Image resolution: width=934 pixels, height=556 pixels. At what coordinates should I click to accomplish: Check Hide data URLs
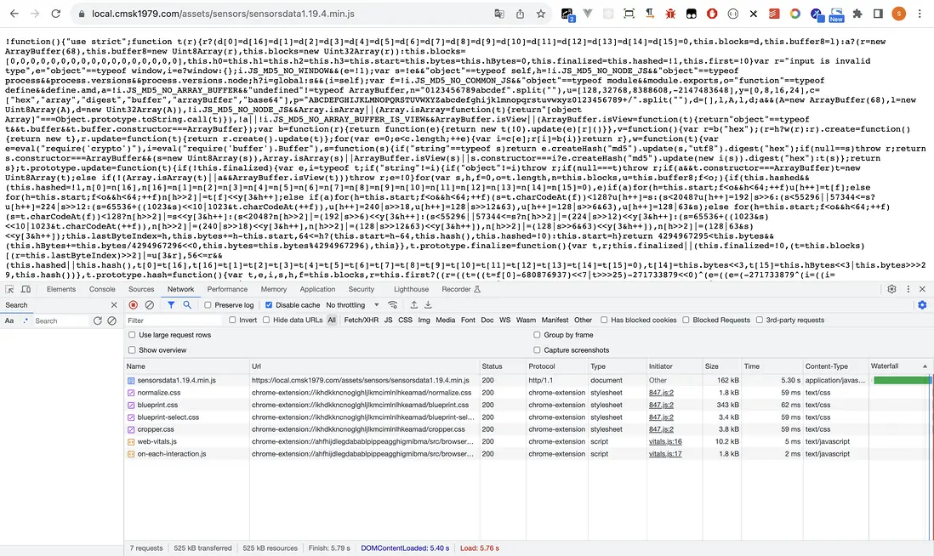click(266, 320)
